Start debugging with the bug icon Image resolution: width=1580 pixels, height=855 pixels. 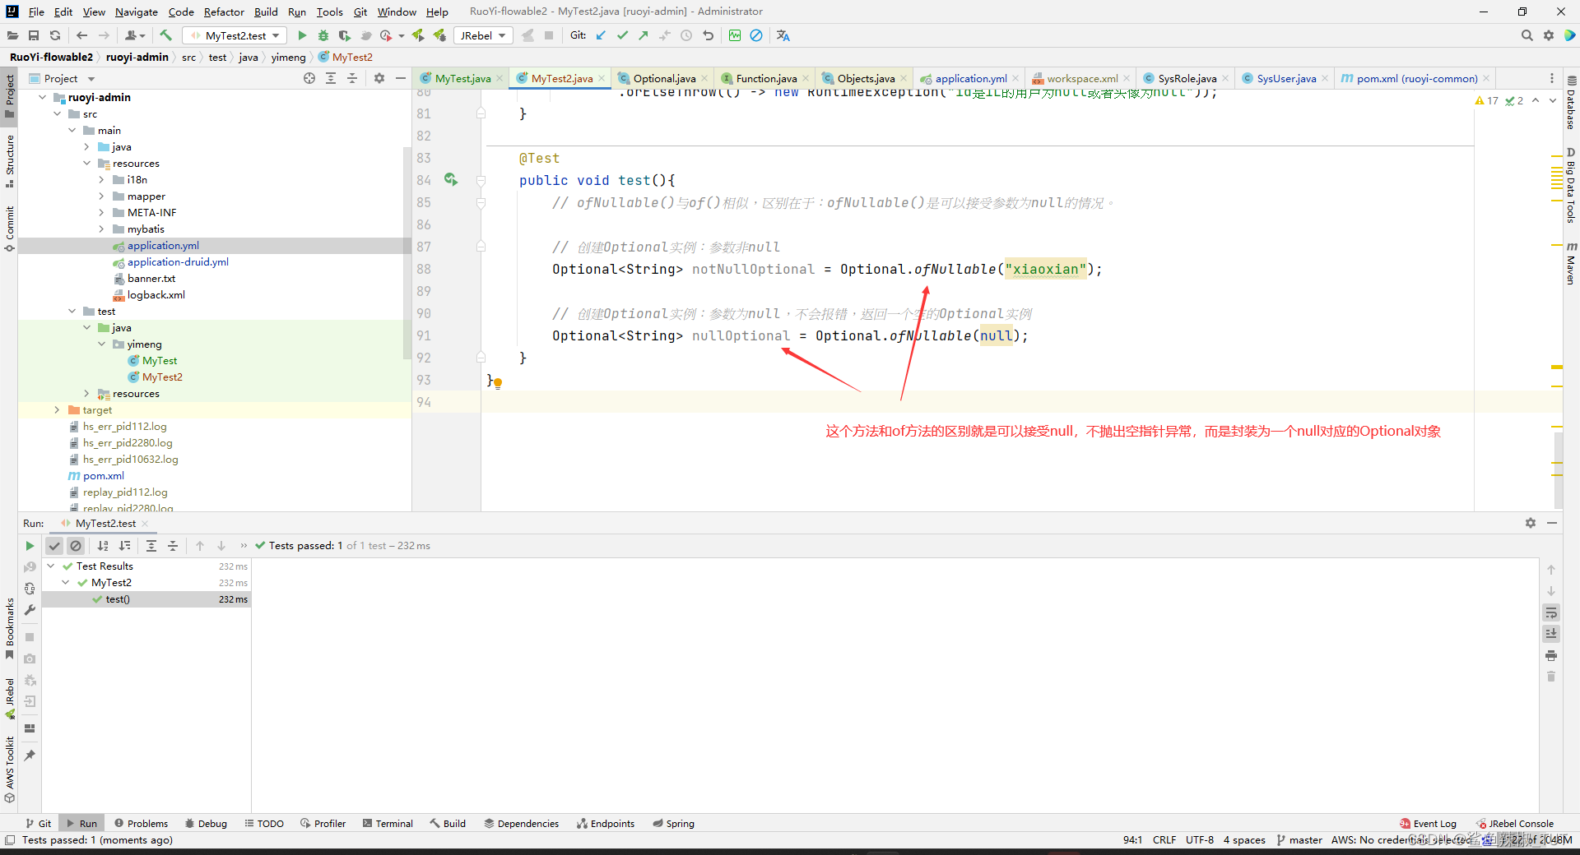[323, 35]
